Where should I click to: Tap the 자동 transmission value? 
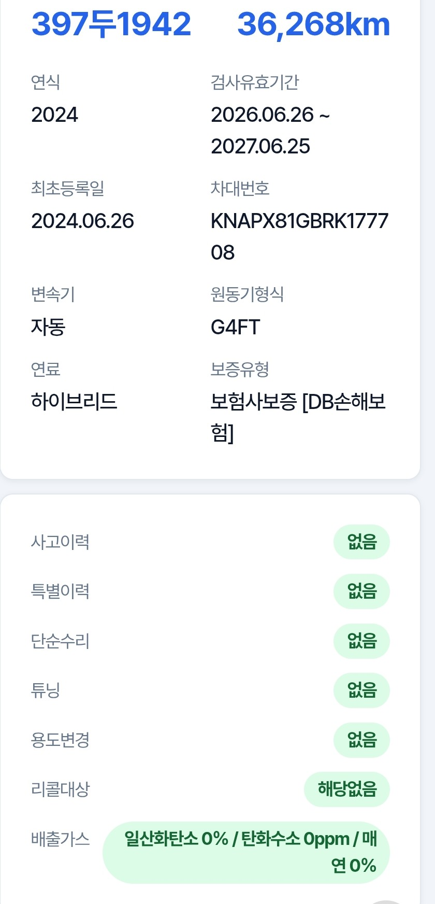point(48,327)
